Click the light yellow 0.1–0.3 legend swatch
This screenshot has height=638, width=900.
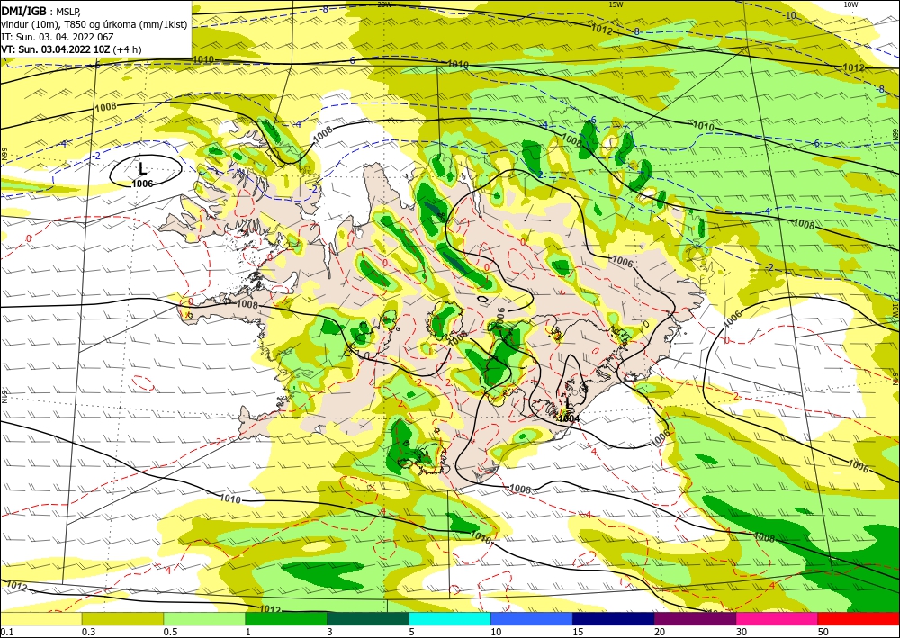[x=40, y=618]
